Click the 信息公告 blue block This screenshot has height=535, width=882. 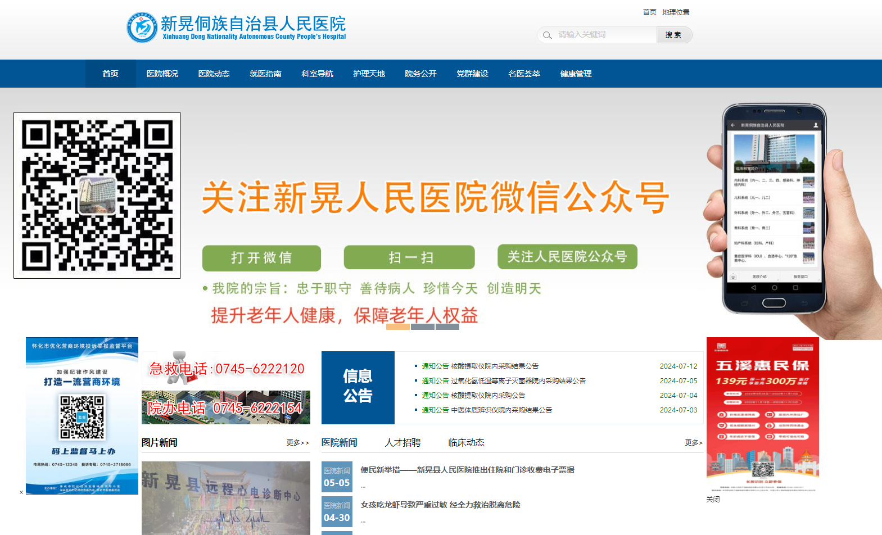(x=358, y=388)
